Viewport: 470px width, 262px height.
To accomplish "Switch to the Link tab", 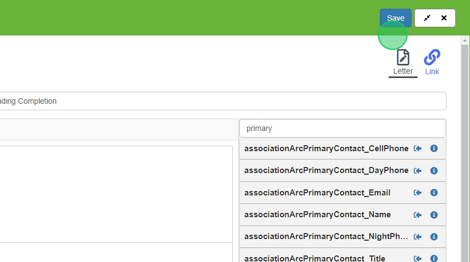I will [432, 63].
